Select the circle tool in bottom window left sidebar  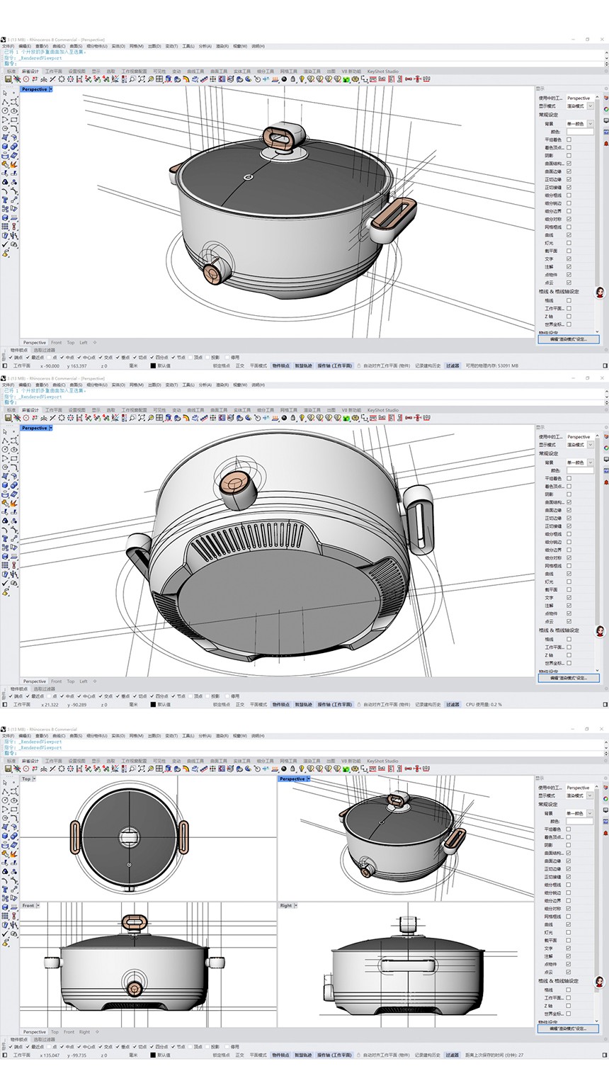coord(5,800)
